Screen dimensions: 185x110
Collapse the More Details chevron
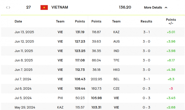[x=166, y=8]
